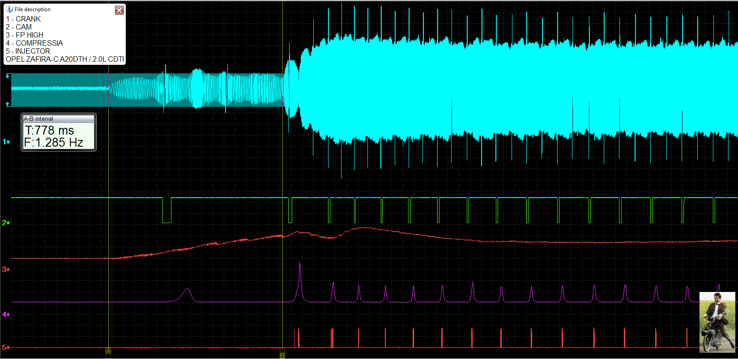Image resolution: width=738 pixels, height=359 pixels.
Task: Click the T:778 ms time readout
Action: (x=50, y=131)
